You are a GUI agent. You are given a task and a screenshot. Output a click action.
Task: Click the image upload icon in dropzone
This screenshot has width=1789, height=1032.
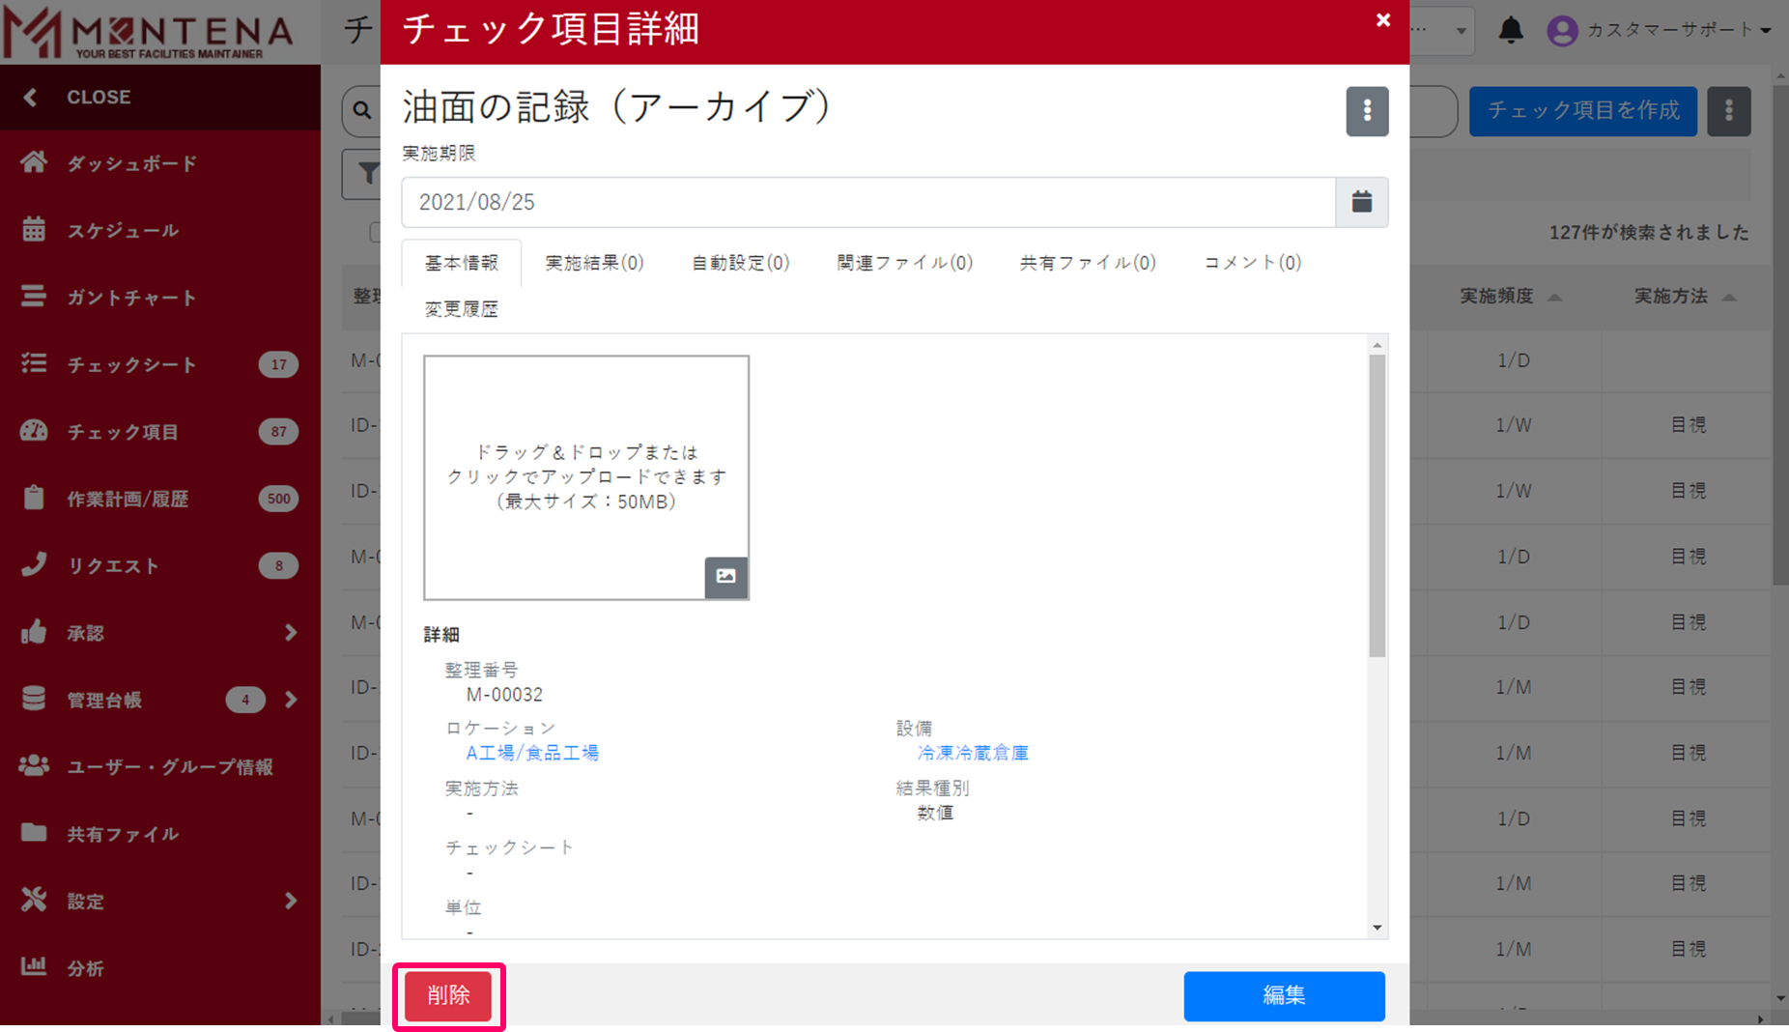coord(725,577)
